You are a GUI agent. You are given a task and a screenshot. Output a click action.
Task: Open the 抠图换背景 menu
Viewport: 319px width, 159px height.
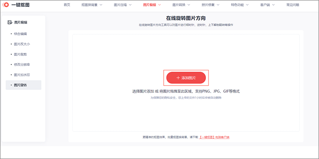pos(89,5)
